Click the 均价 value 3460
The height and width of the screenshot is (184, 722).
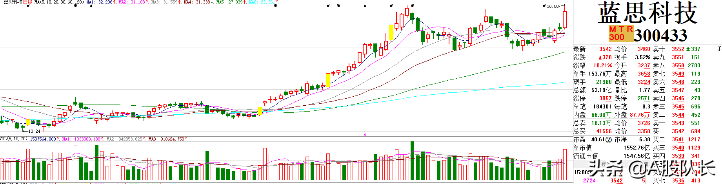pyautogui.click(x=644, y=49)
